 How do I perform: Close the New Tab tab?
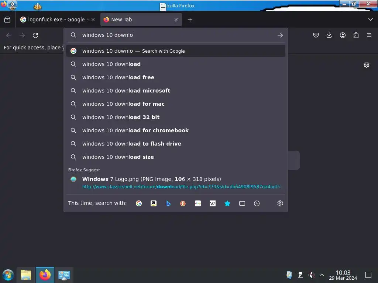coord(176,20)
